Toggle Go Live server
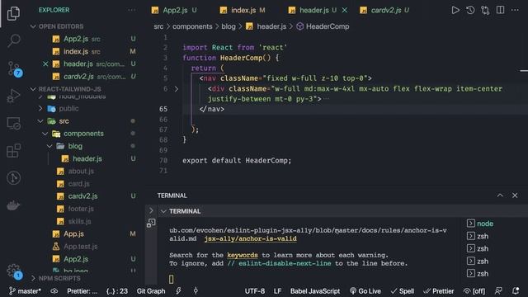This screenshot has height=297, width=528. point(365,291)
